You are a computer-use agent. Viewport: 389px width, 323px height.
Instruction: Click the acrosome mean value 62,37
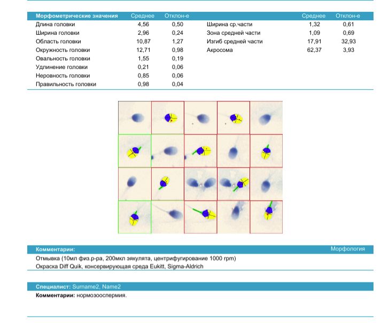tap(315, 50)
